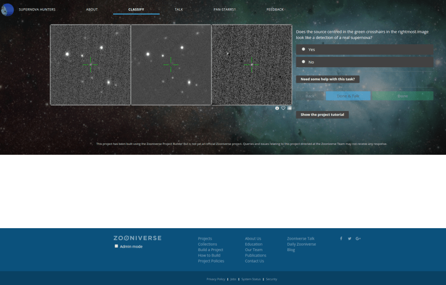The height and width of the screenshot is (285, 446).
Task: Open Zooniverse Google Plus icon
Action: click(358, 239)
